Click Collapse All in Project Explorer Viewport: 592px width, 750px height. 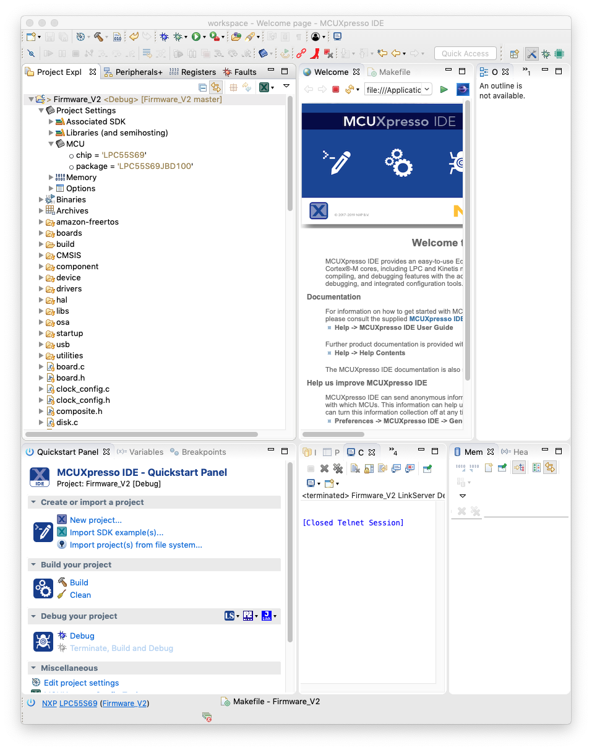pos(202,87)
